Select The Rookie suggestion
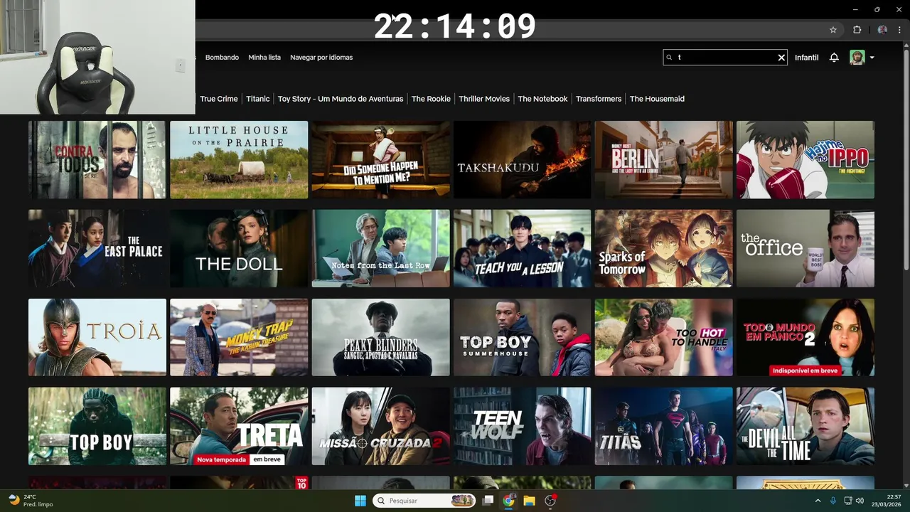 431,99
